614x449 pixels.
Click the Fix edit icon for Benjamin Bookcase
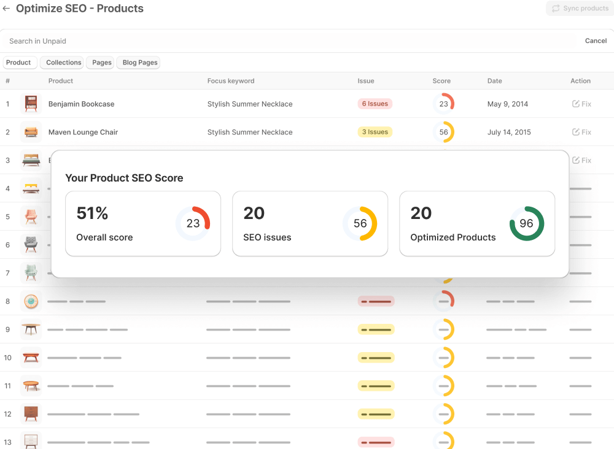click(576, 104)
